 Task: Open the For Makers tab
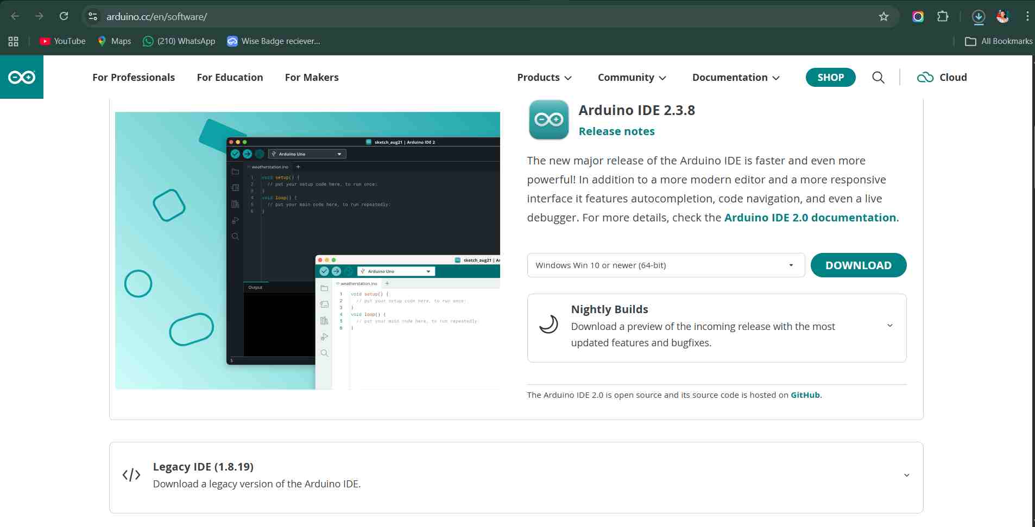coord(312,78)
